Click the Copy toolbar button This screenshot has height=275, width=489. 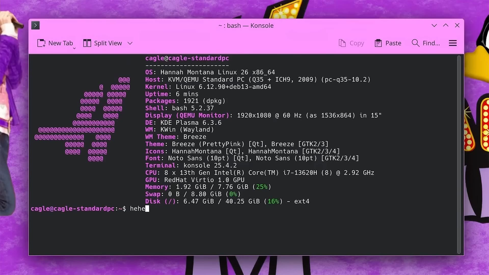351,43
